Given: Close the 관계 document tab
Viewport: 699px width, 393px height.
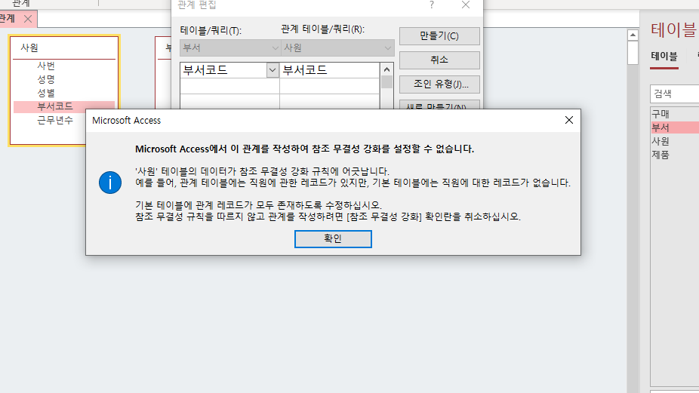Looking at the screenshot, I should [x=28, y=18].
